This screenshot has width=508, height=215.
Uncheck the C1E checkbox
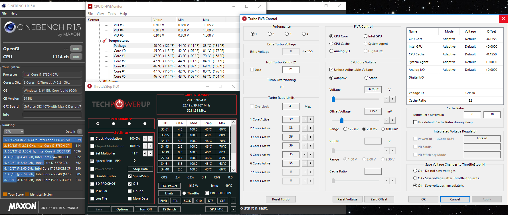(x=130, y=184)
